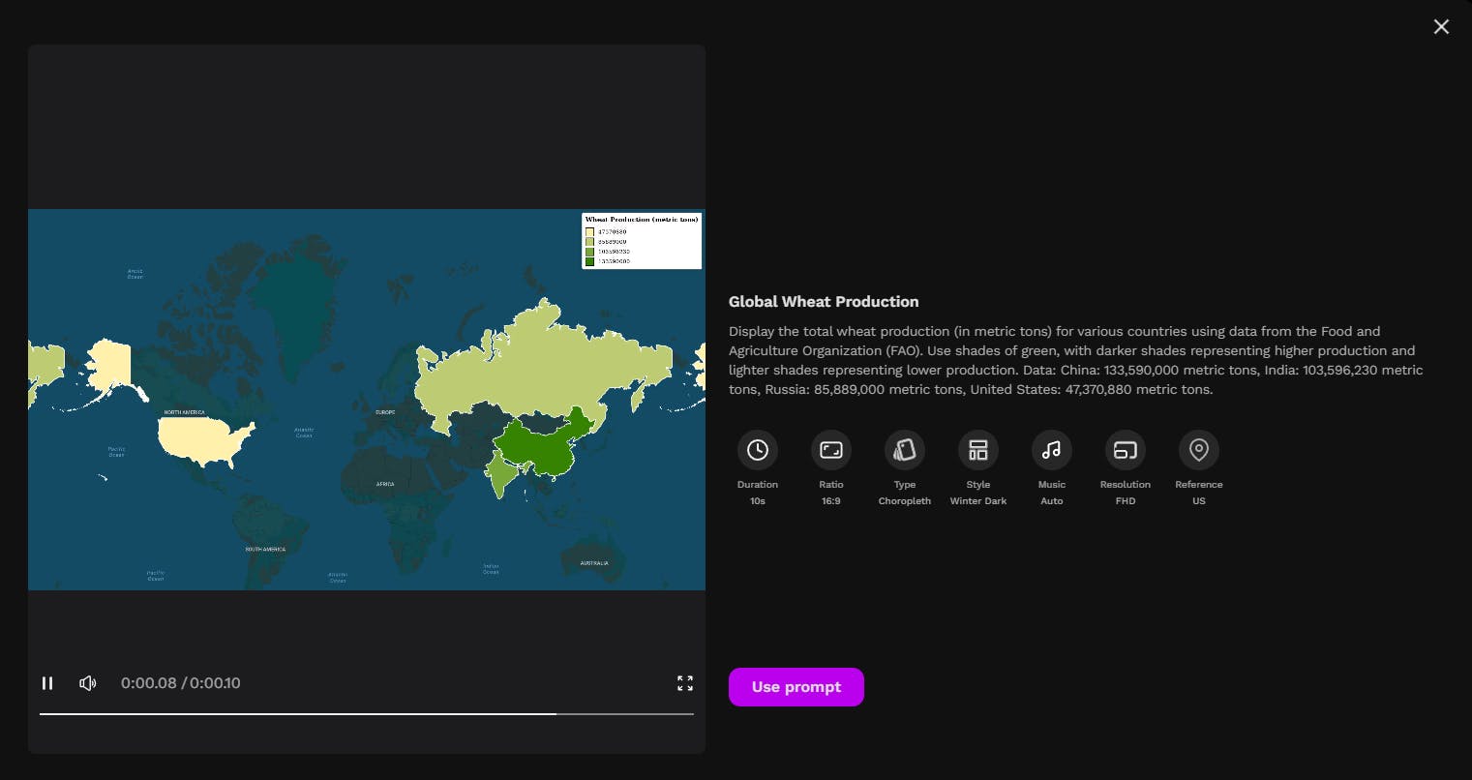Click the playback time counter
Screen dimensions: 1472x780
[180, 683]
